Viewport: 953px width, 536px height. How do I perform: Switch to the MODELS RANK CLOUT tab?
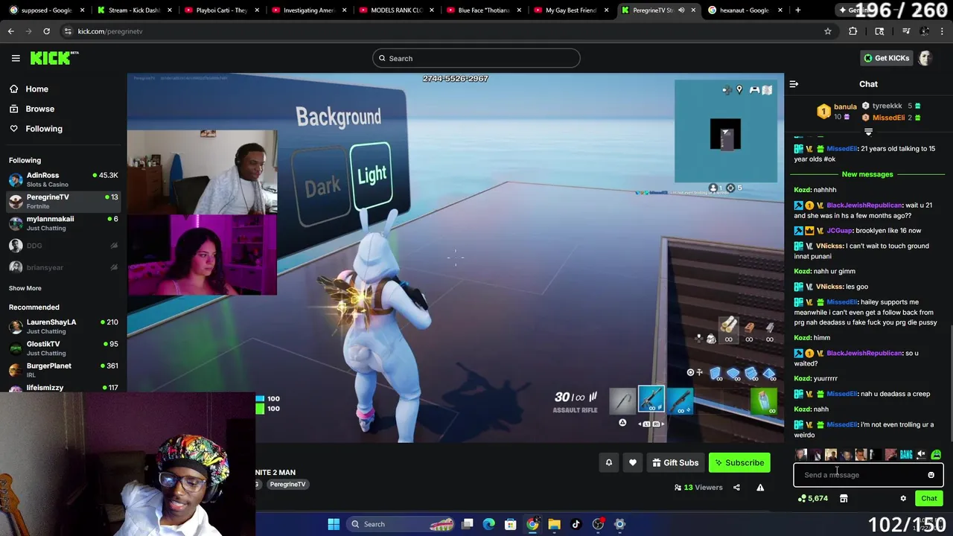coord(395,10)
